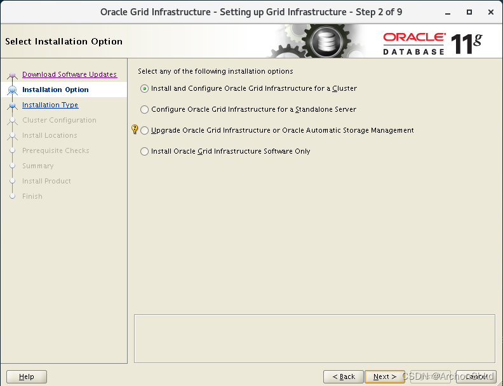Go to the Installation Type step link
The width and height of the screenshot is (503, 386).
point(50,105)
